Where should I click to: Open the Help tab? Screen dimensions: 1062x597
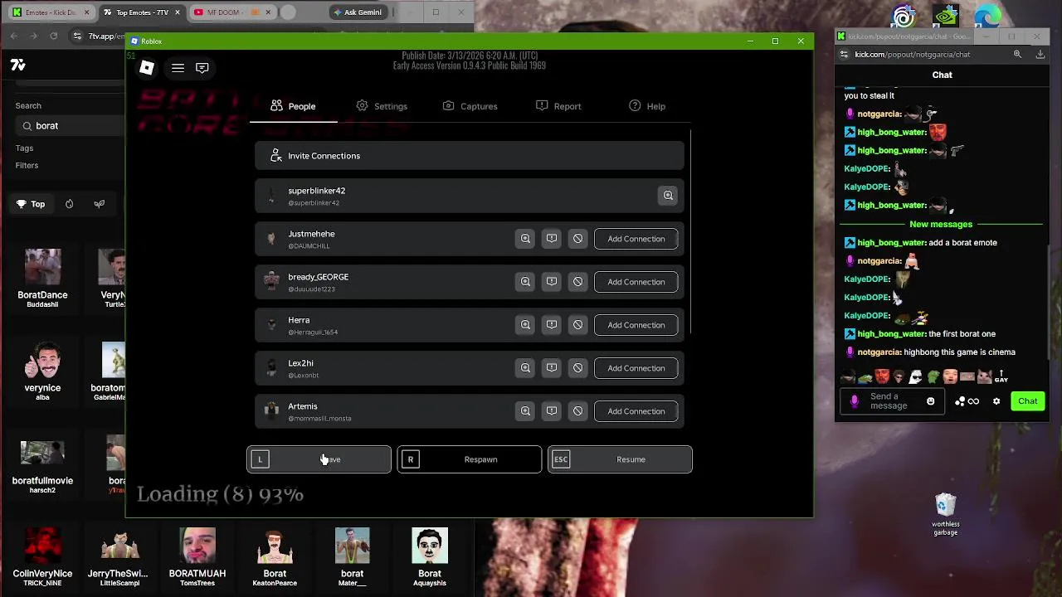(647, 106)
